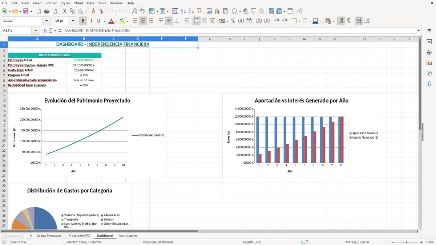Toggle Italic formatting
This screenshot has height=245, width=436.
(x=91, y=21)
